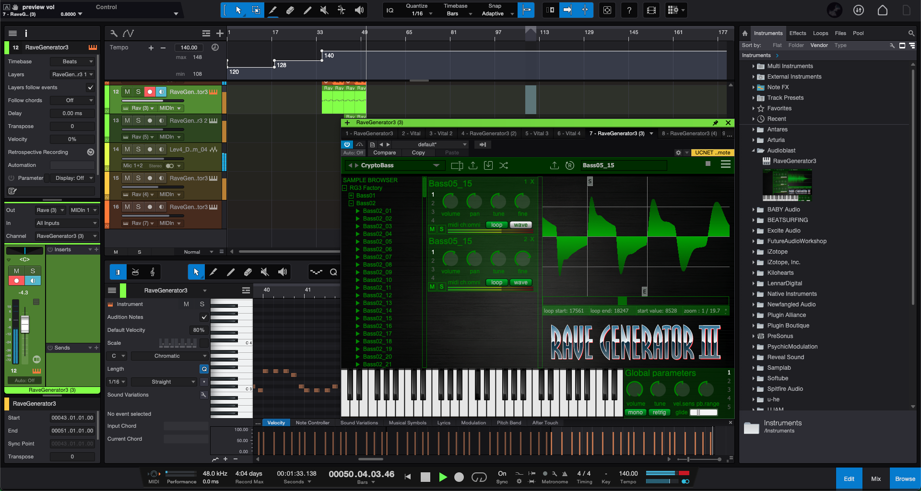Open the help question mark button
The width and height of the screenshot is (921, 491).
tap(629, 10)
